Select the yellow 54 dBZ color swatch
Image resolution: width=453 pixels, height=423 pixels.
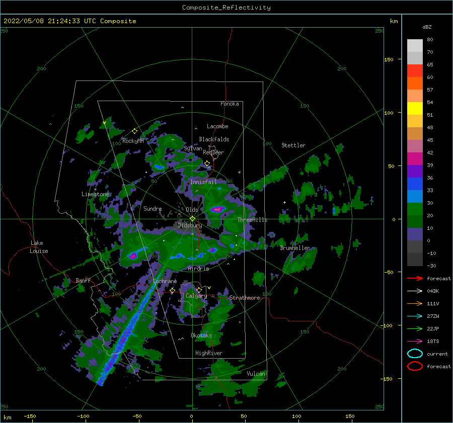pos(415,108)
